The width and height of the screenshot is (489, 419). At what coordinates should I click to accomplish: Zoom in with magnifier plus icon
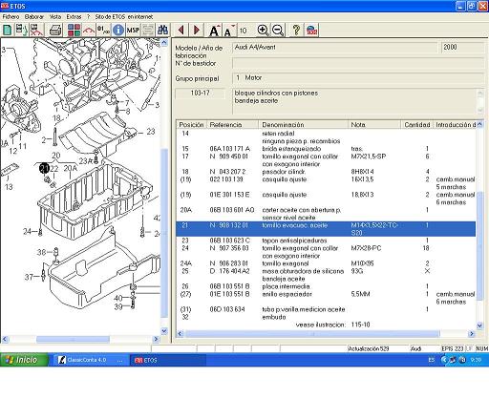coord(263,31)
